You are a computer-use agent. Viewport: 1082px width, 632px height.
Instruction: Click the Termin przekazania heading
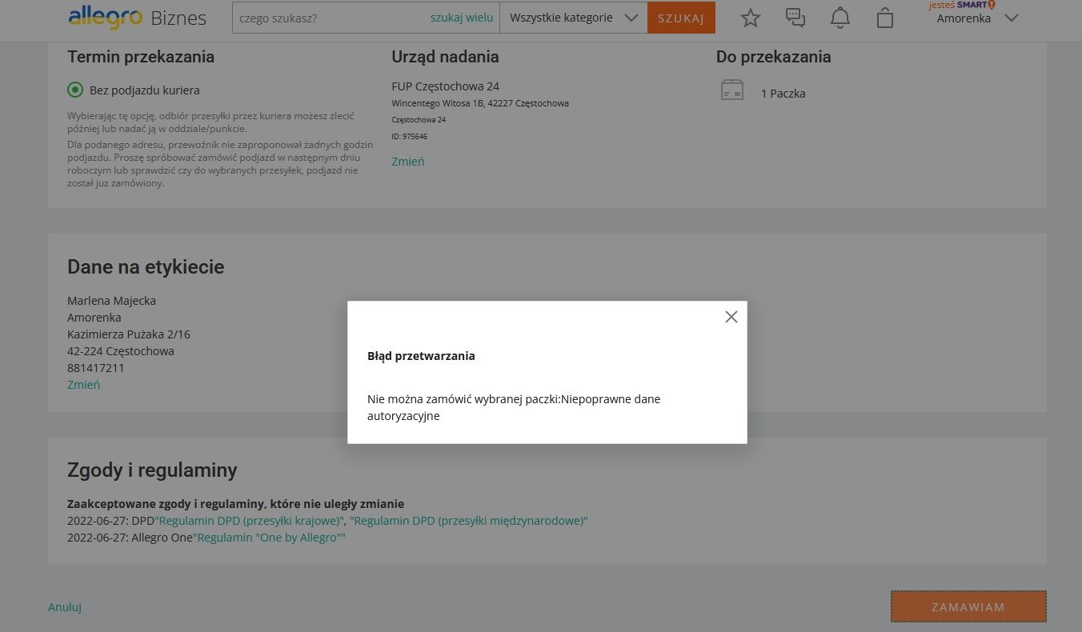tap(141, 57)
